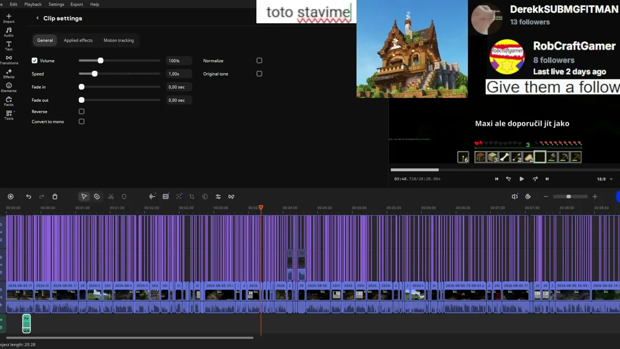Uncheck the Volume checkbox
The image size is (620, 349).
tap(34, 61)
